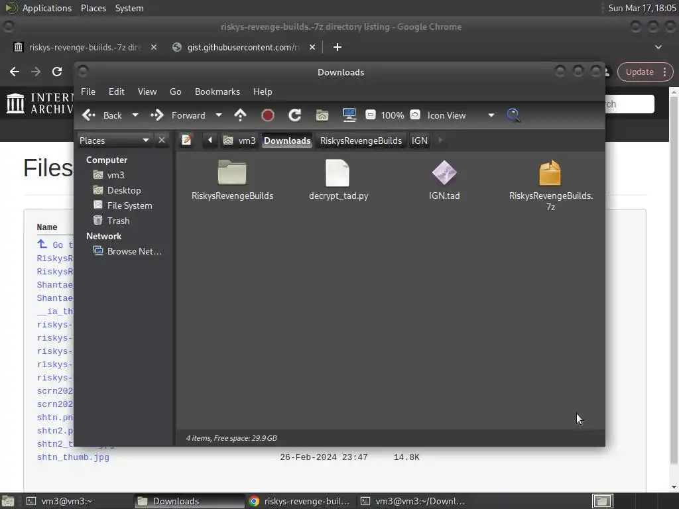Click IGN path bar button

[419, 141]
